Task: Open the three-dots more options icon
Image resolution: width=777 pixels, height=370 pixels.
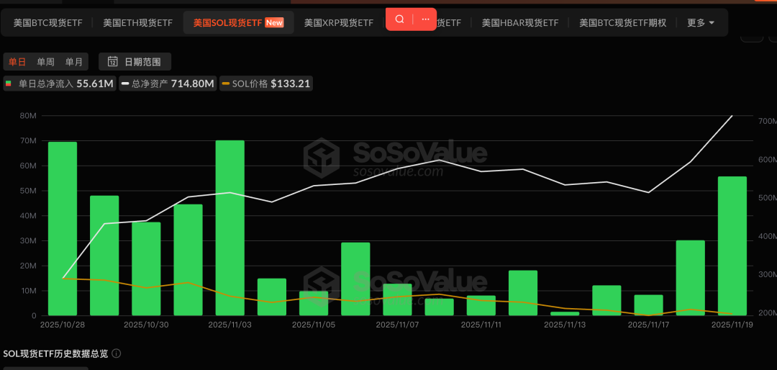Action: (425, 19)
